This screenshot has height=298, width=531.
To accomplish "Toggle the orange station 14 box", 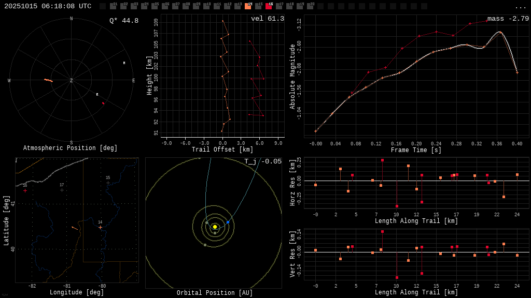I will (x=248, y=6).
